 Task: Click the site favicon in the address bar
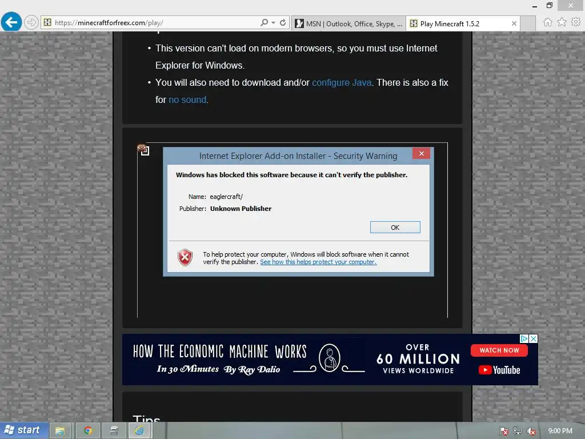47,22
